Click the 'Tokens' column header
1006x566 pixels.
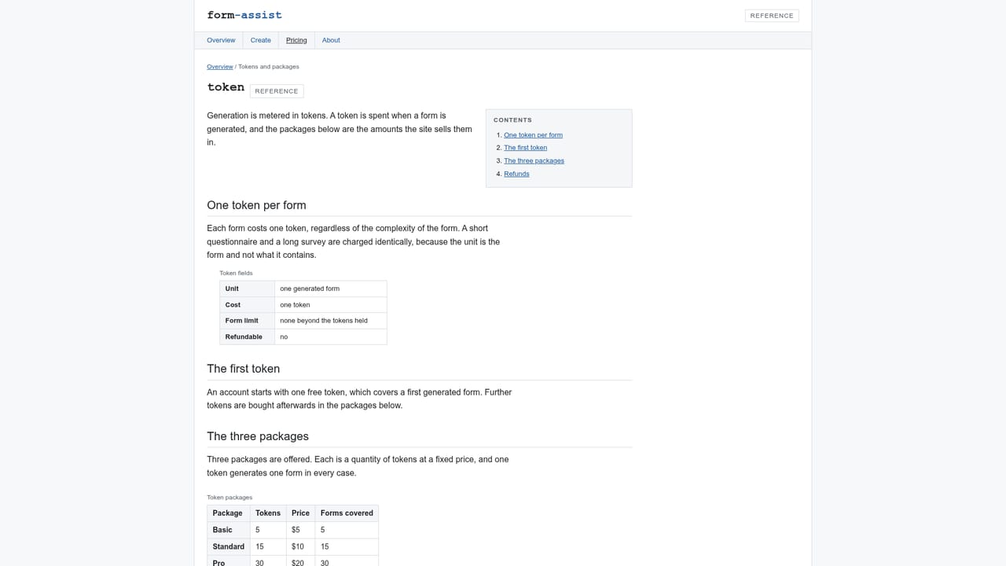(268, 513)
